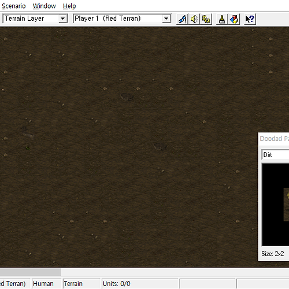This screenshot has width=289, height=289.
Task: Click the Terrain status bar panel
Action: point(81,284)
